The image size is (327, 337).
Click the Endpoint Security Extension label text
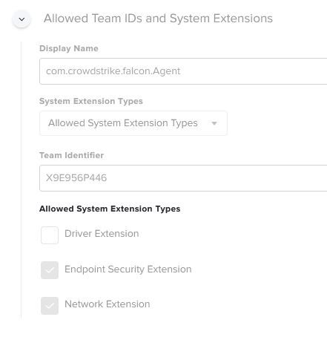[x=128, y=269]
